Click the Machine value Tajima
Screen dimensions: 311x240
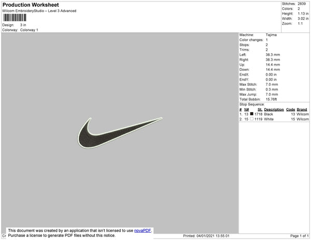pos(271,35)
